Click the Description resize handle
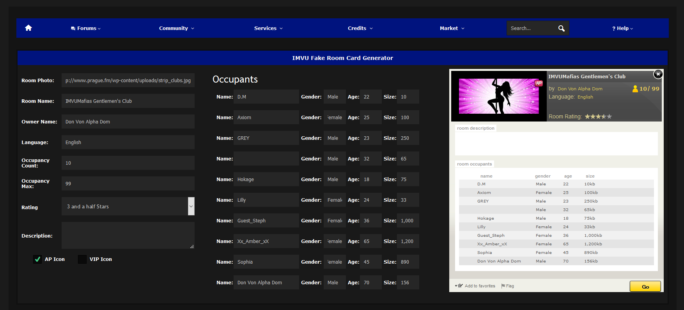The image size is (684, 310). (192, 247)
